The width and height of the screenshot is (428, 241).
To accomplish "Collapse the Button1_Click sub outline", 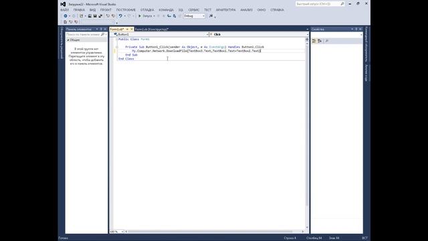I will [117, 47].
